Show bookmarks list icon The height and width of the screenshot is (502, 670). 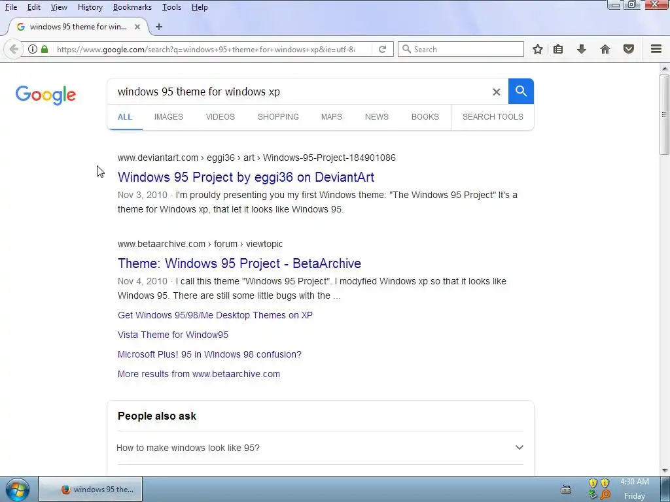(x=558, y=49)
